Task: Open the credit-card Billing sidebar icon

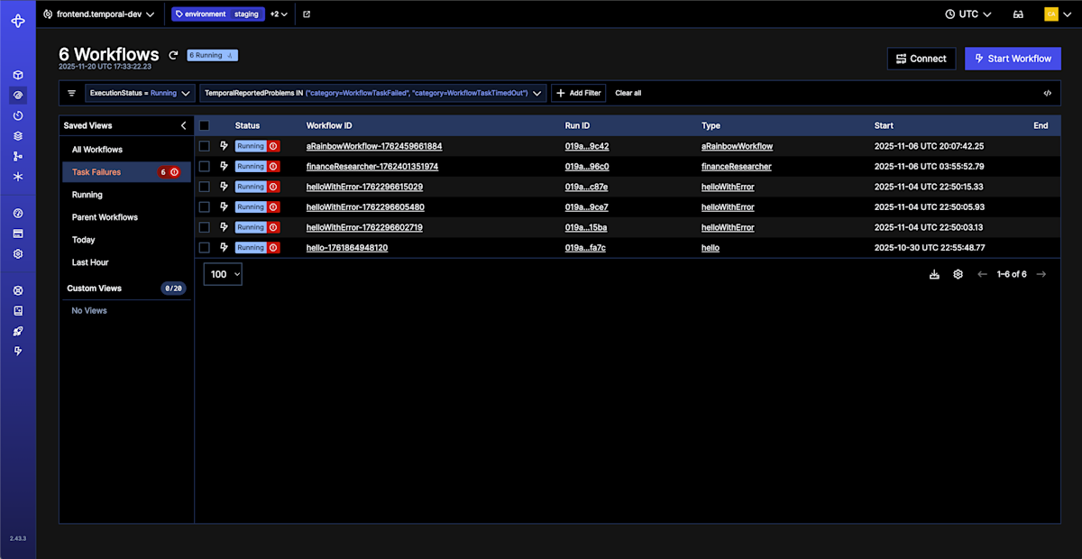Action: click(18, 234)
